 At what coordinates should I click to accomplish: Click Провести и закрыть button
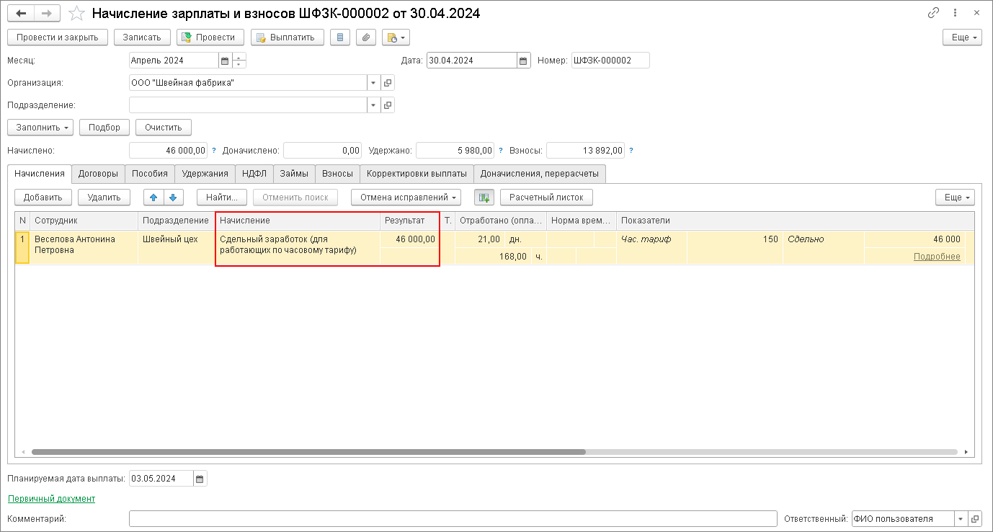[58, 37]
